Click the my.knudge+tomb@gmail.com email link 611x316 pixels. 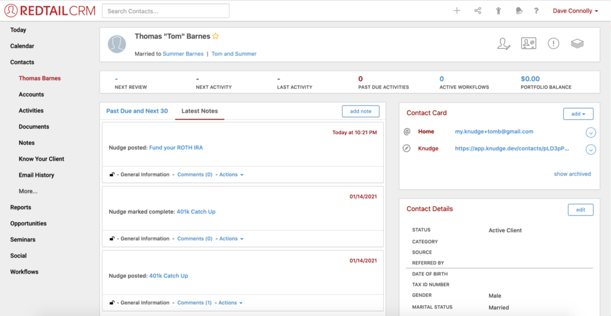point(494,132)
